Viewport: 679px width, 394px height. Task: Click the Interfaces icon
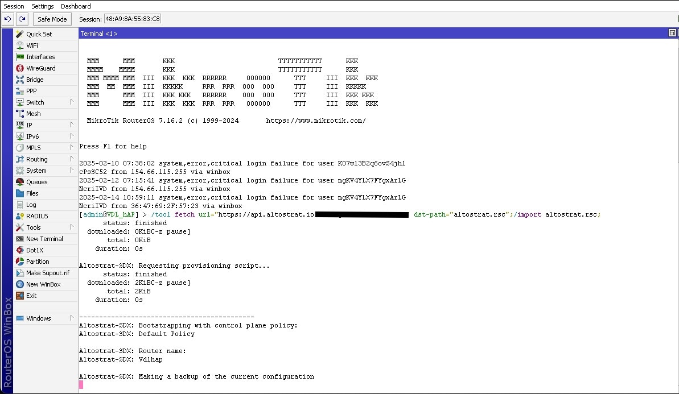click(20, 57)
